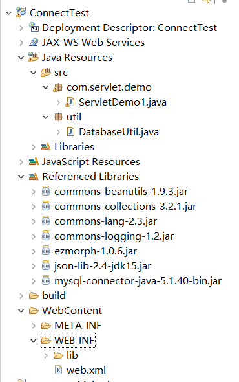The height and width of the screenshot is (382, 239).
Task: Select commons-beanutils-1.9.3.jar
Action: click(x=121, y=192)
